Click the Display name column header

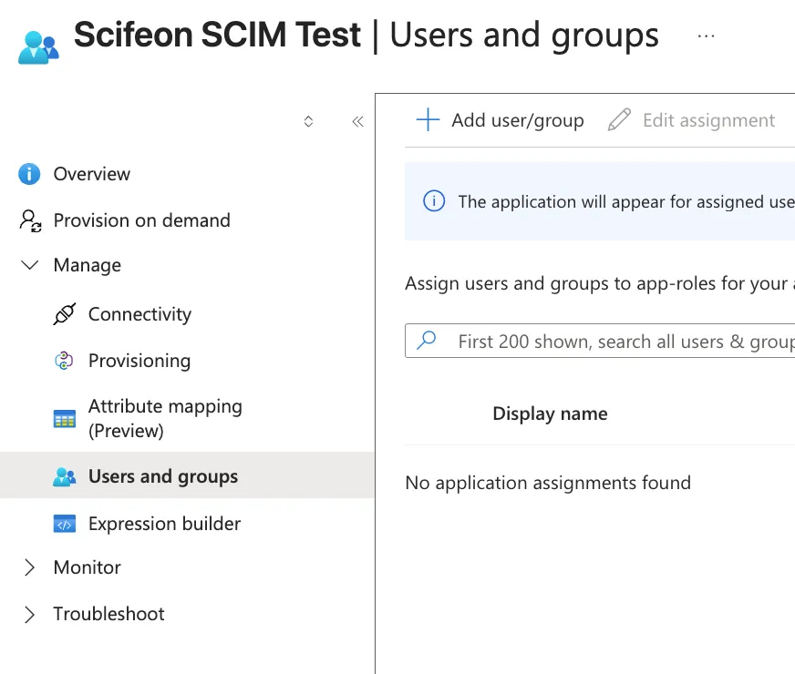click(550, 413)
